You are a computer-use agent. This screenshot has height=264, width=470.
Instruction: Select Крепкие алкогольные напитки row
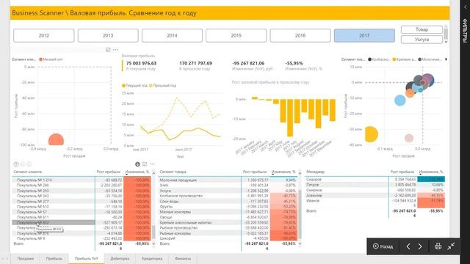(228, 223)
